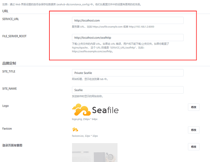Click the logo.png size caption
The width and height of the screenshot is (210, 162).
(85, 119)
